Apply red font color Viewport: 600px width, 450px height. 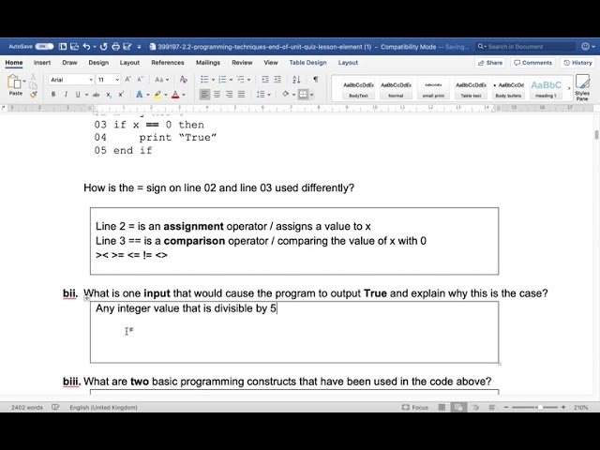click(175, 95)
